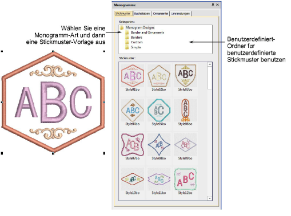Choose the Style08bo blue star template
This screenshot has width=291, height=216.
point(159,146)
